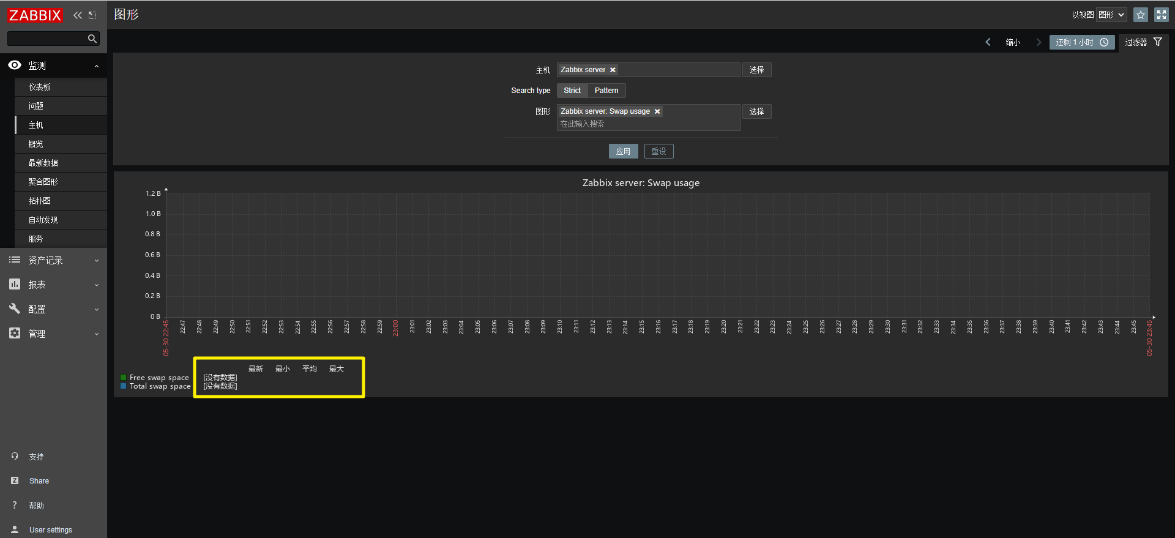
Task: Open the 过滤器 filter tab
Action: click(1143, 42)
